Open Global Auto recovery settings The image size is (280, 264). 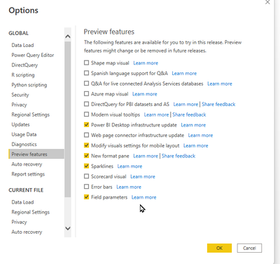tap(27, 164)
